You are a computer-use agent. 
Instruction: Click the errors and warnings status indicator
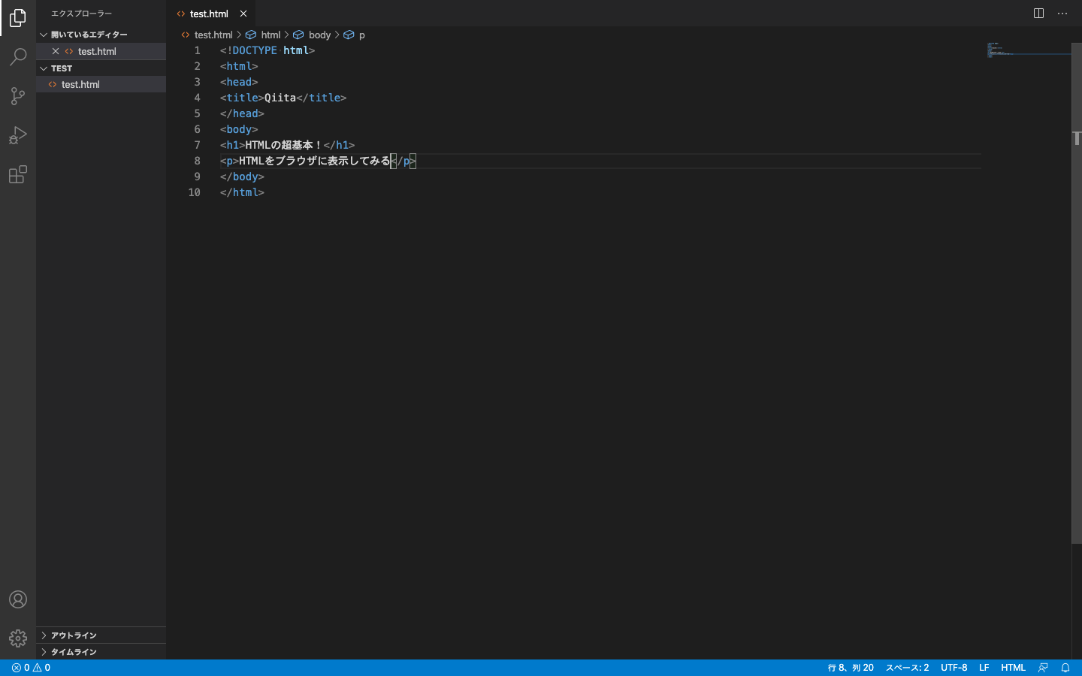[31, 668]
